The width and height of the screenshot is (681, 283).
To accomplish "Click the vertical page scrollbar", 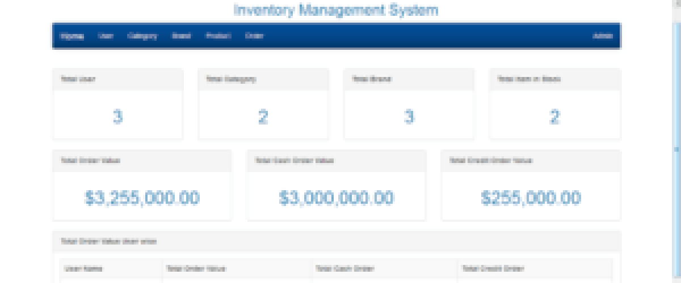I will pyautogui.click(x=675, y=148).
